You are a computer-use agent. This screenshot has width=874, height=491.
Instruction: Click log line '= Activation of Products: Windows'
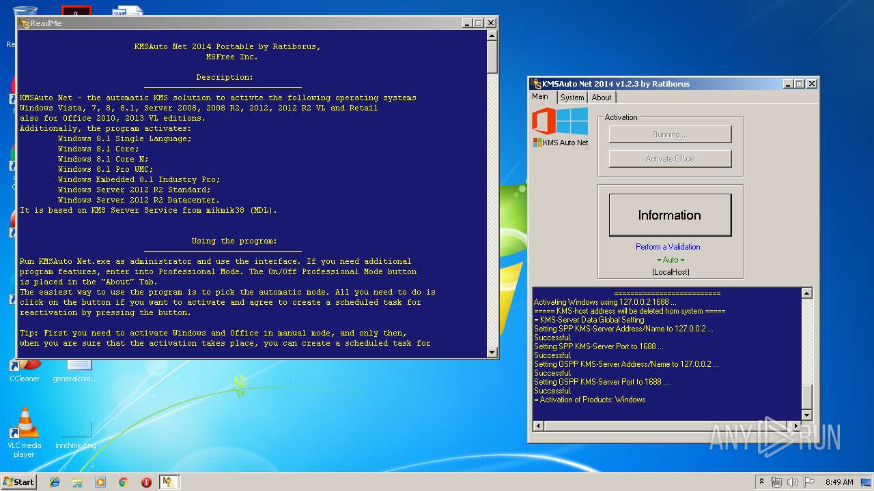pyautogui.click(x=589, y=400)
